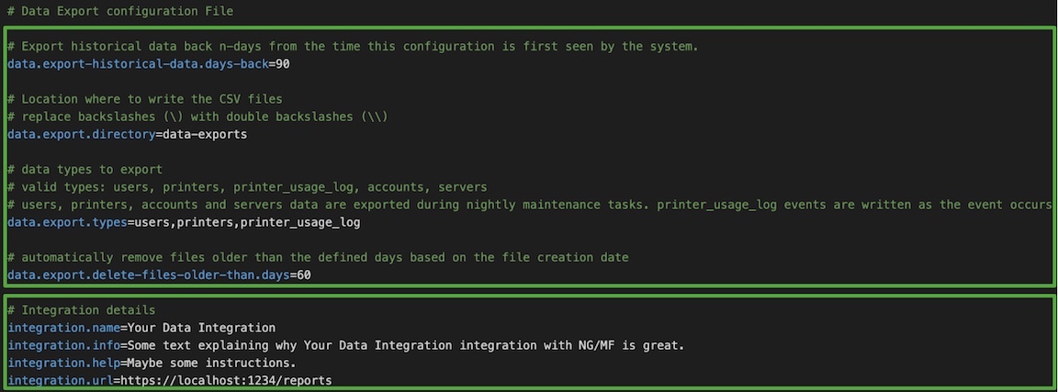Click the 'valid types' comment line
This screenshot has width=1058, height=392.
(247, 187)
